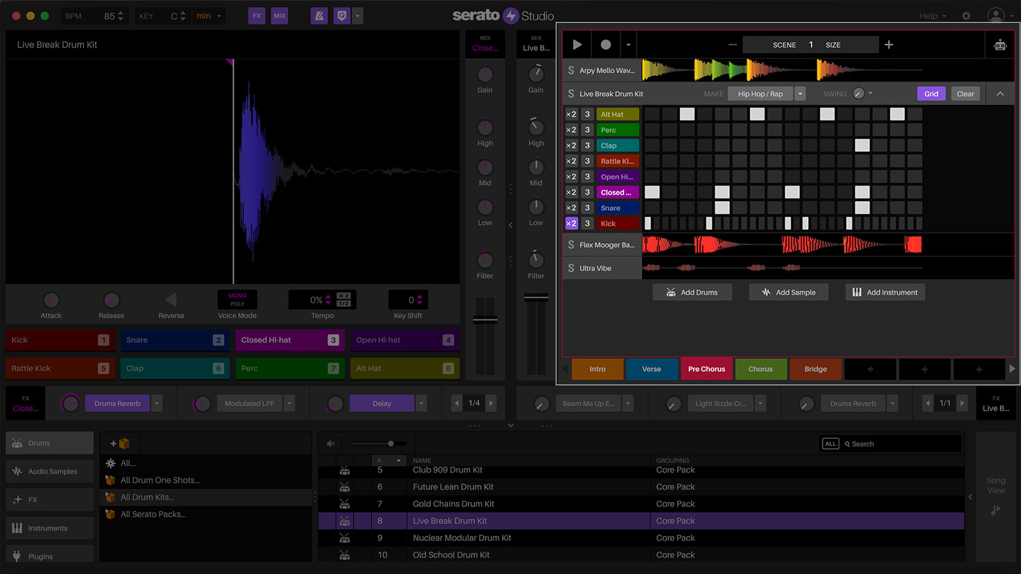The height and width of the screenshot is (574, 1021).
Task: Select the Intro scene
Action: coord(597,369)
